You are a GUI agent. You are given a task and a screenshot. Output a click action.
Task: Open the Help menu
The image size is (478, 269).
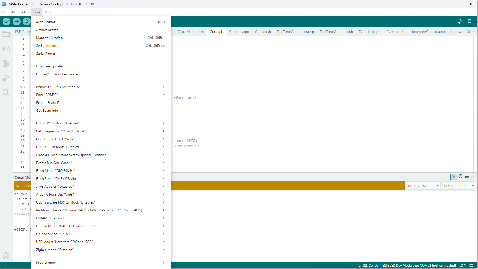47,12
